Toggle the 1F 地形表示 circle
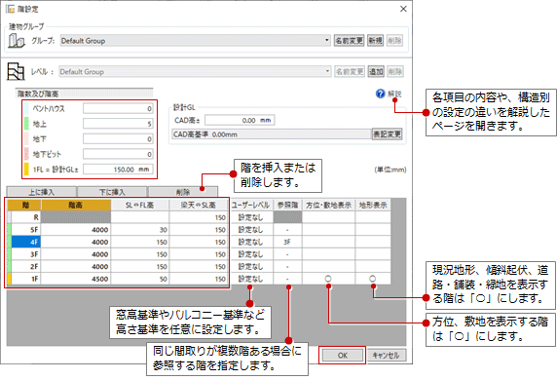557x380 pixels. pyautogui.click(x=372, y=279)
